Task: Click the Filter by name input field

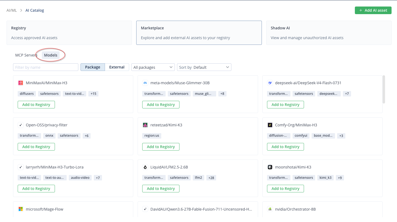Action: coord(46,67)
